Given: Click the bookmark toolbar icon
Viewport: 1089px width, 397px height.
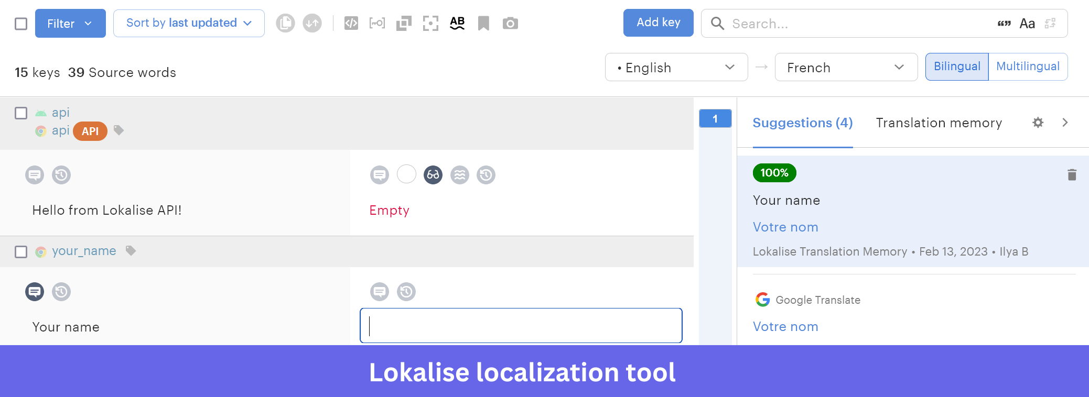Looking at the screenshot, I should [x=483, y=23].
